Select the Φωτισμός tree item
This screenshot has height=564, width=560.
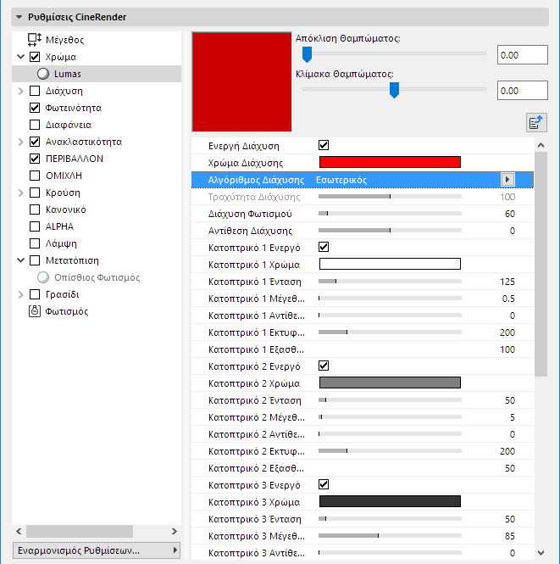tap(67, 311)
